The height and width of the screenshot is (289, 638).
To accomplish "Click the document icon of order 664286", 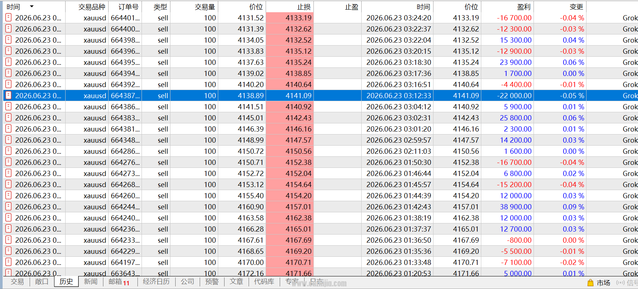I will pos(9,151).
